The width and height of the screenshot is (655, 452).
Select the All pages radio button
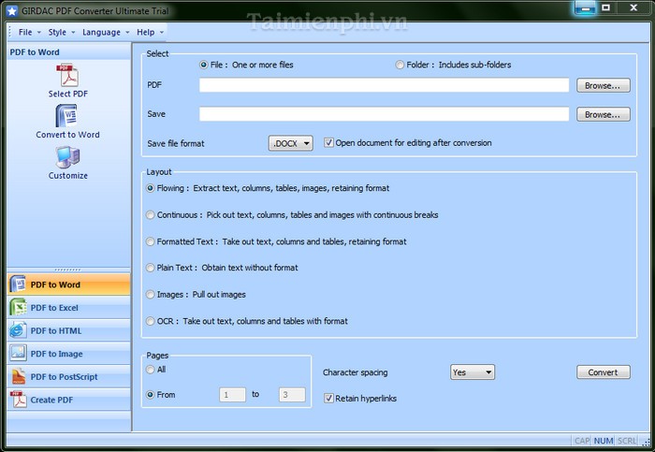click(x=150, y=370)
